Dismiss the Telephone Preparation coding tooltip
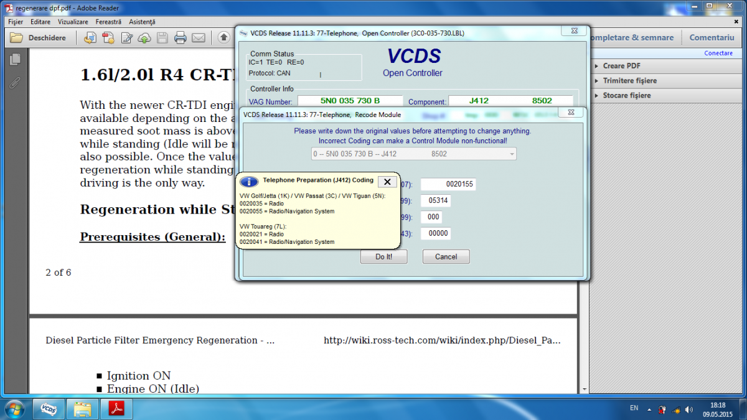Image resolution: width=747 pixels, height=420 pixels. [387, 182]
